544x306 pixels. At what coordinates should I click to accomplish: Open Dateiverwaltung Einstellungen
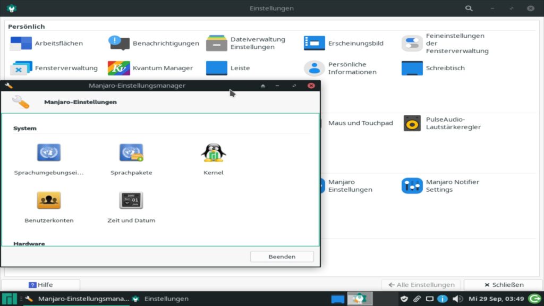point(245,44)
